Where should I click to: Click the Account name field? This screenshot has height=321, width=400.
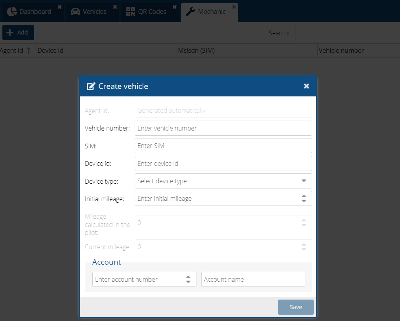[x=253, y=279]
